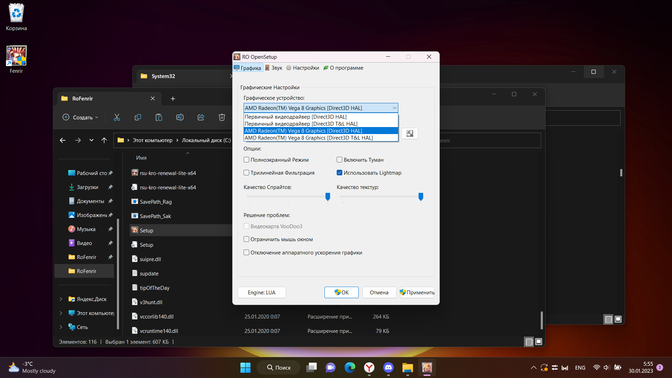Viewport: 672px width, 378px height.
Task: Switch to the Звук tab
Action: coord(273,68)
